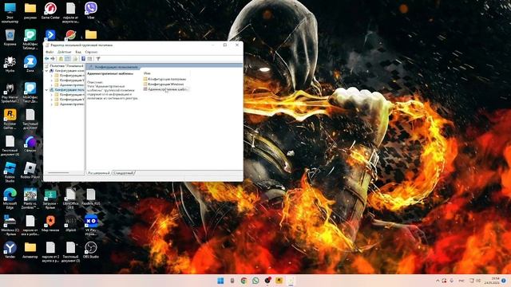Expand Конфигурация Windows under user configuration
Image resolution: width=511 pixels, height=287 pixels.
(x=51, y=99)
